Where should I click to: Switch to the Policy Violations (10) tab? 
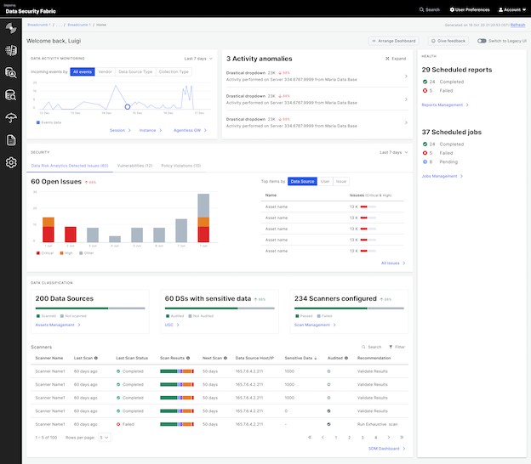pyautogui.click(x=180, y=165)
